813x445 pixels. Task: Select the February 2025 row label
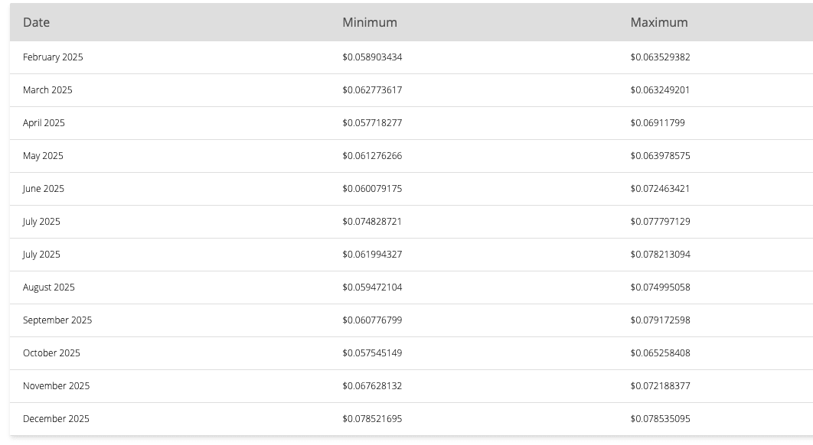(x=53, y=57)
